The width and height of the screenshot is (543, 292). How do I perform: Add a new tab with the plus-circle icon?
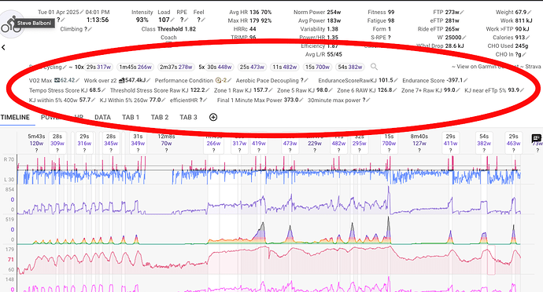[213, 117]
